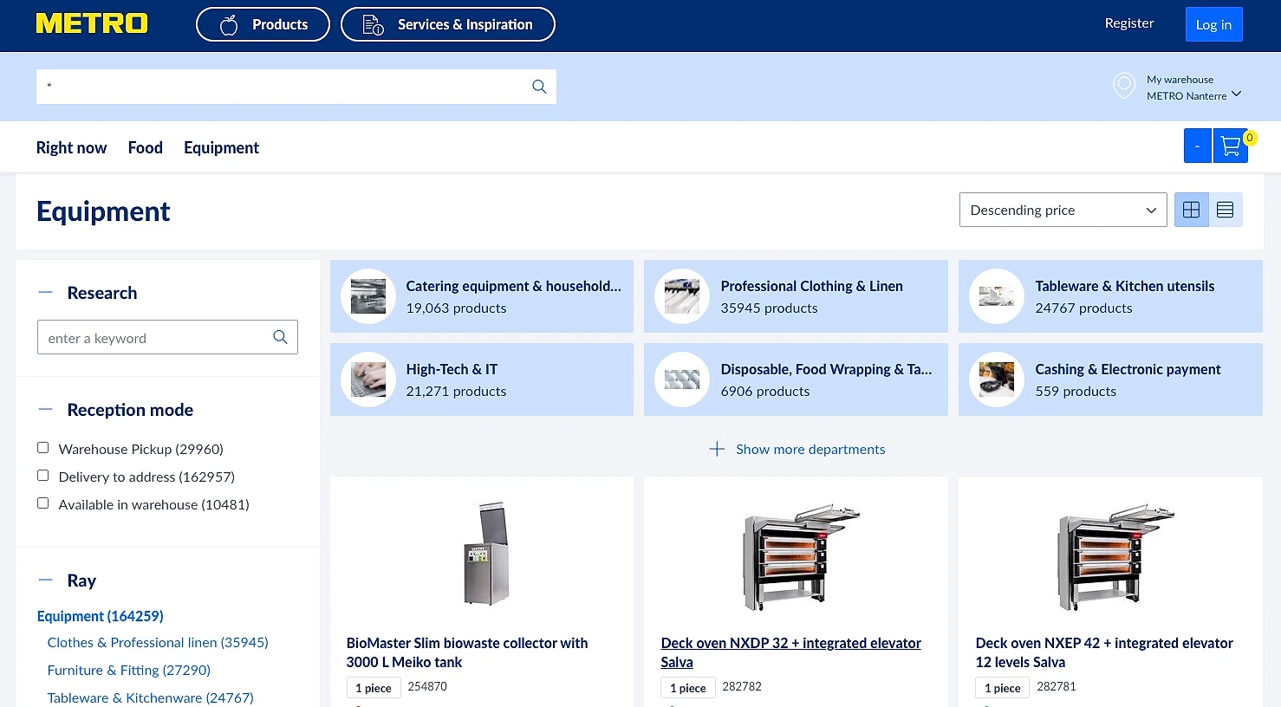Click the blue dash button beside the cart
This screenshot has height=707, width=1281.
pos(1198,146)
